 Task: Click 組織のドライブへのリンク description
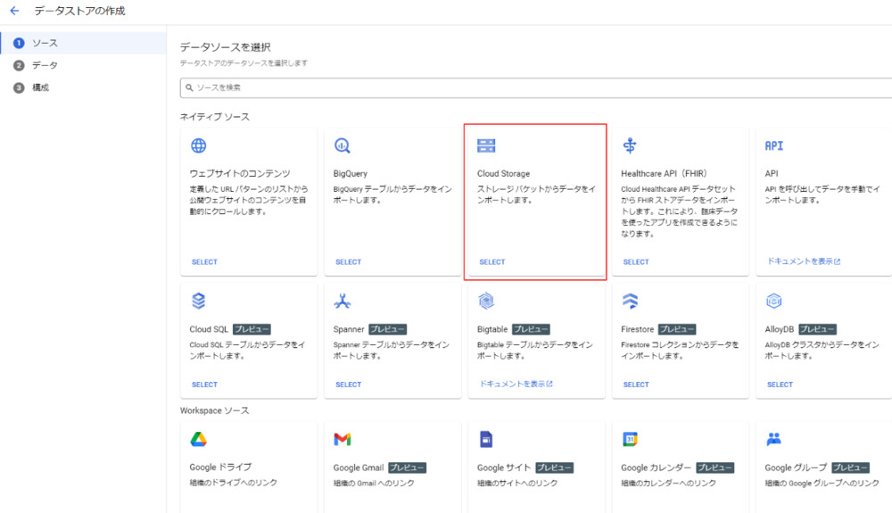pos(233,483)
